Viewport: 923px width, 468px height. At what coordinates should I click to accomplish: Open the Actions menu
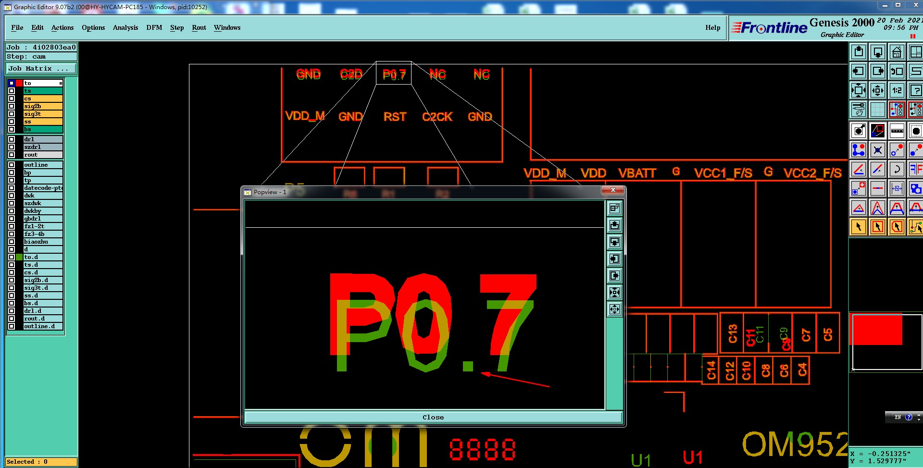62,28
